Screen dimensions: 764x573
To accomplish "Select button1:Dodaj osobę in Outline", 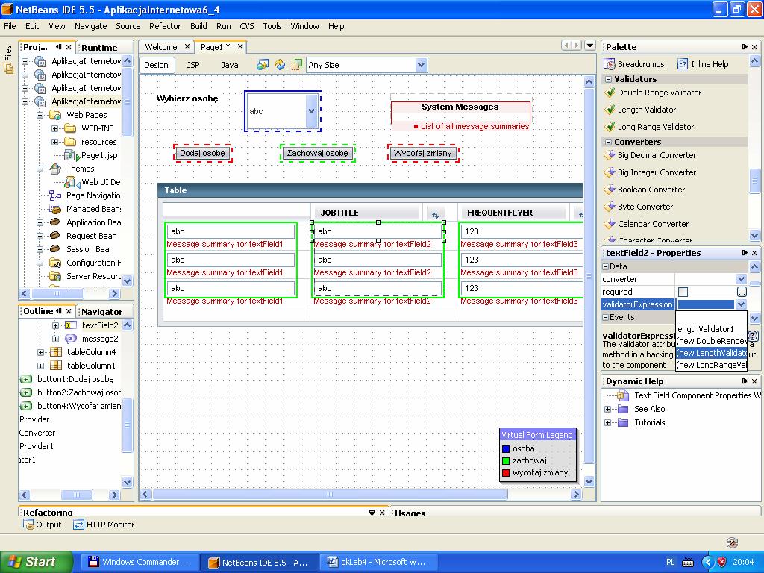I will coord(67,379).
